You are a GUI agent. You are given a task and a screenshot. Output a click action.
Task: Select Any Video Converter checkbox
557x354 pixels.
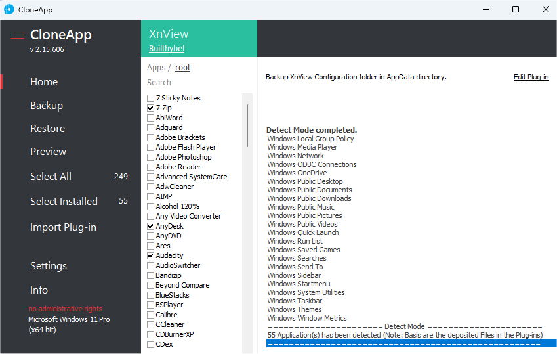pyautogui.click(x=151, y=216)
